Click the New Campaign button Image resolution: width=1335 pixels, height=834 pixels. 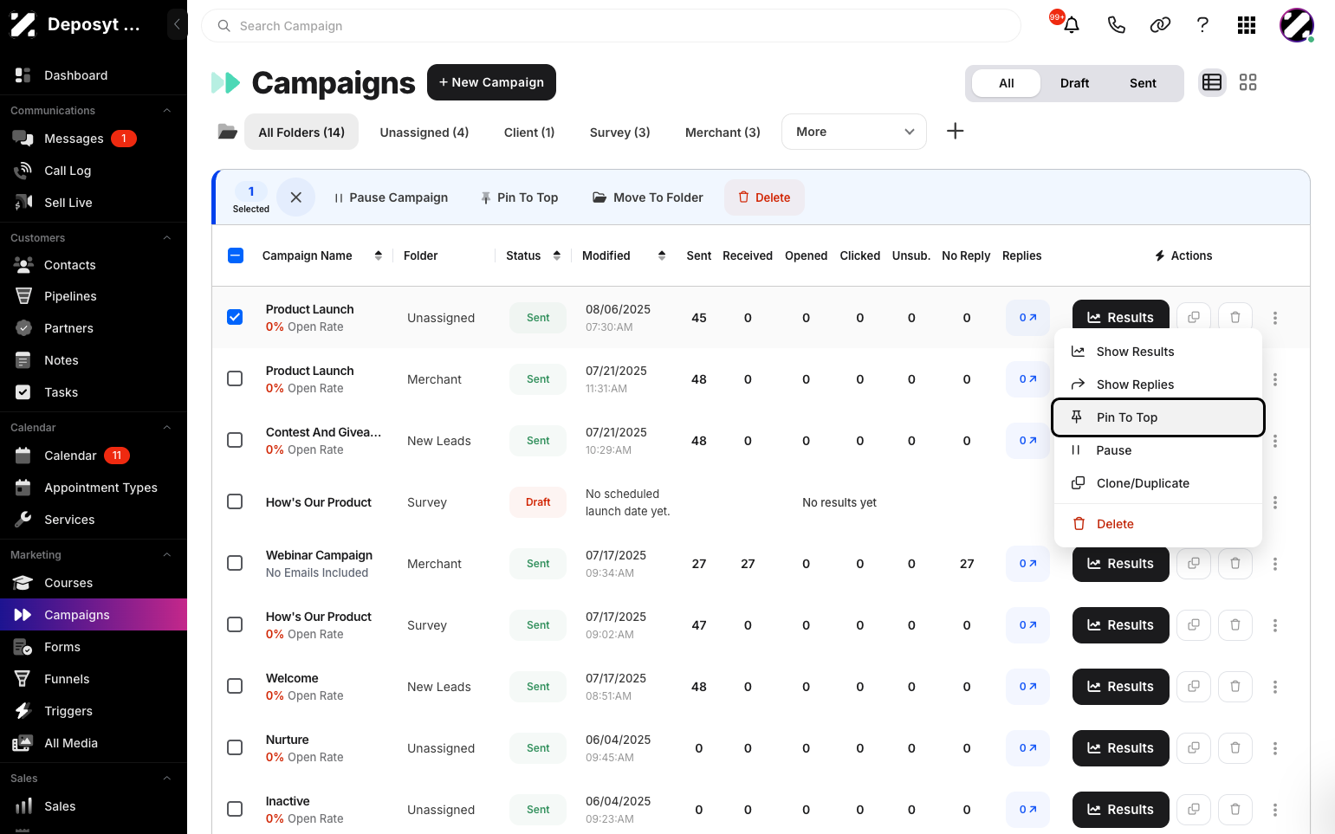click(491, 82)
